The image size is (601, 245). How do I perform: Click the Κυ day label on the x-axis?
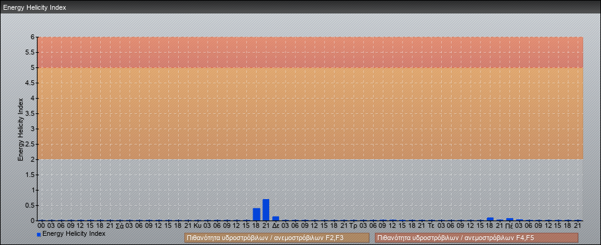[198, 225]
